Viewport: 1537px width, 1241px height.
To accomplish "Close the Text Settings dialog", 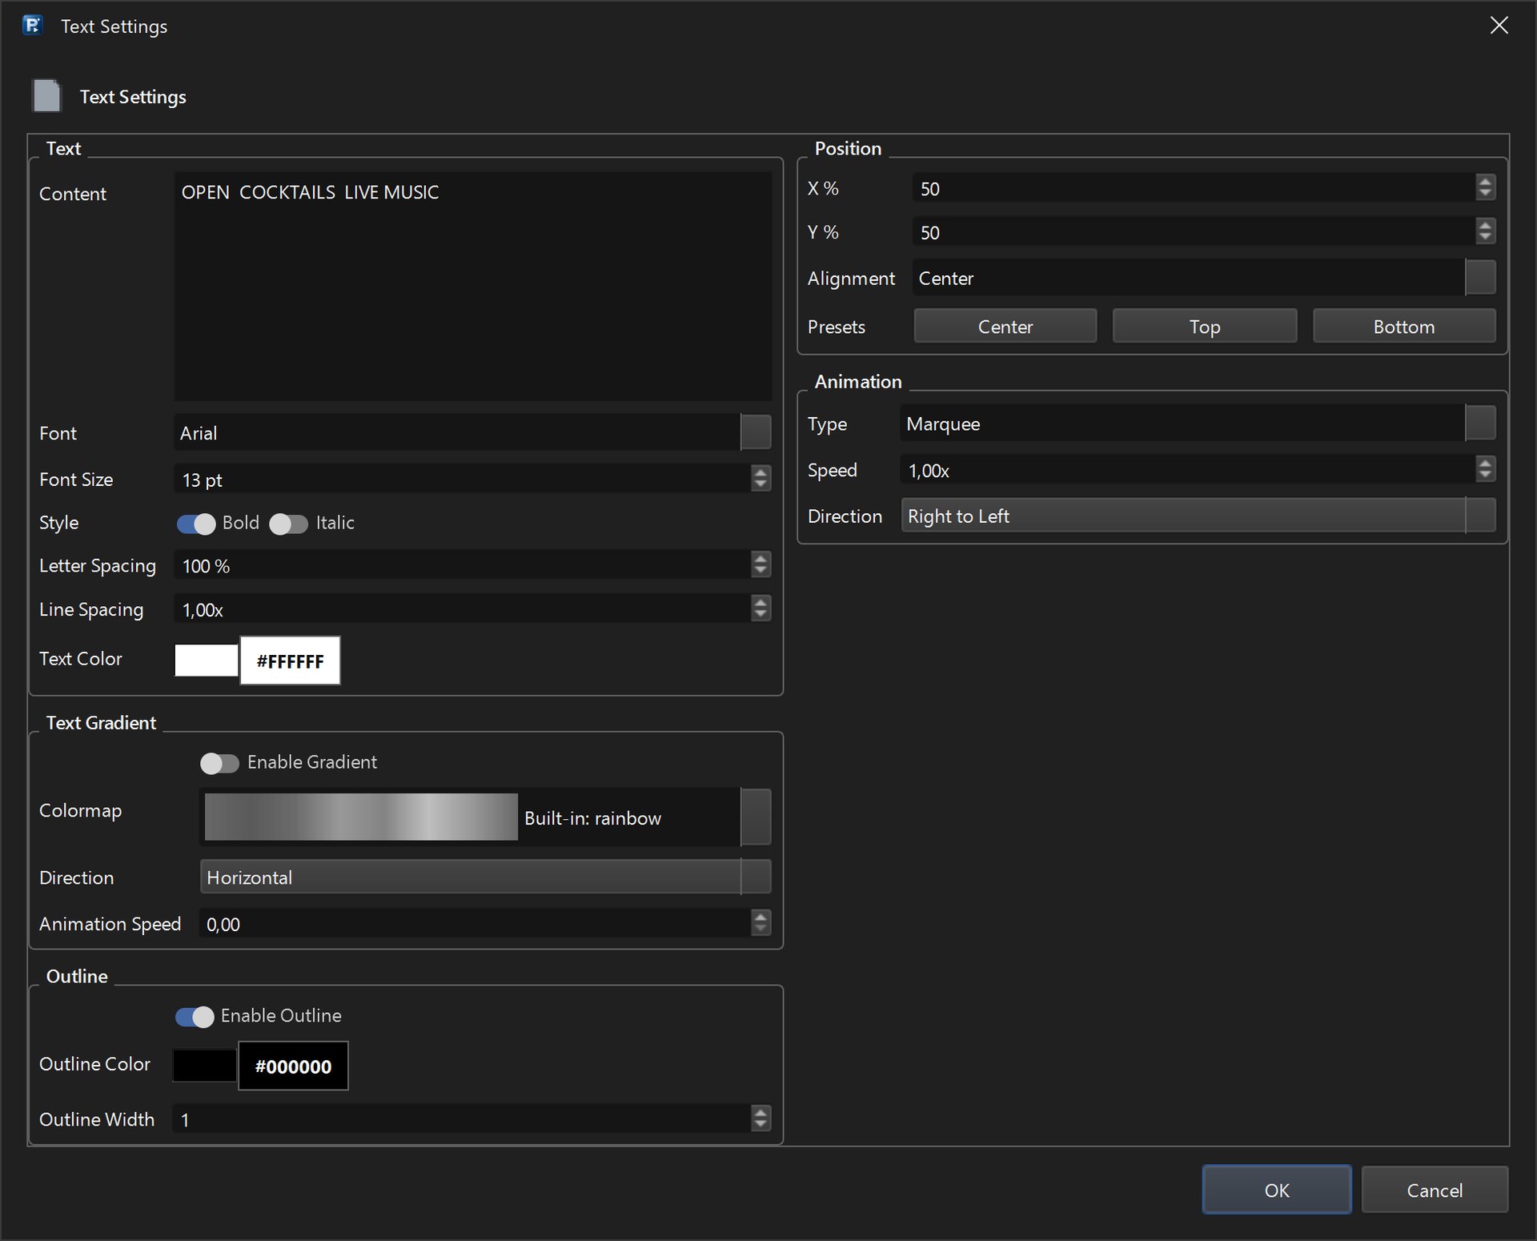I will coord(1499,26).
